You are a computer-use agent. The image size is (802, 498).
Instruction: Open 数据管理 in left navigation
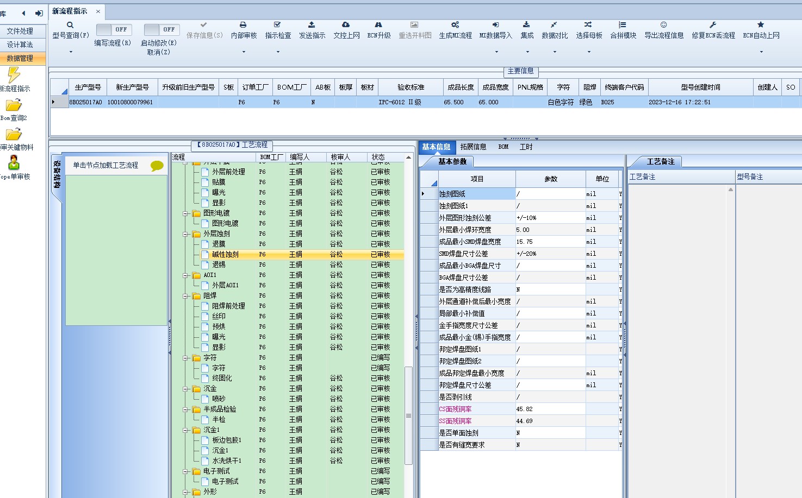pyautogui.click(x=20, y=58)
